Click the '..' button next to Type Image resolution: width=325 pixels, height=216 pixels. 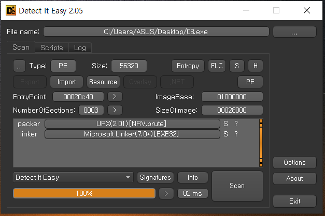(19, 66)
